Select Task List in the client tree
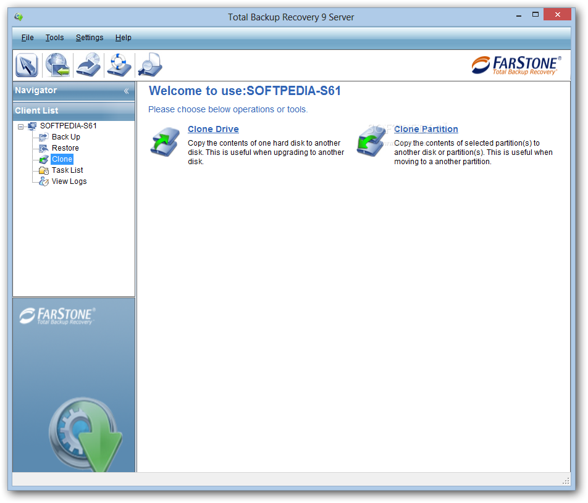Viewport: 588px width, 503px height. point(67,170)
